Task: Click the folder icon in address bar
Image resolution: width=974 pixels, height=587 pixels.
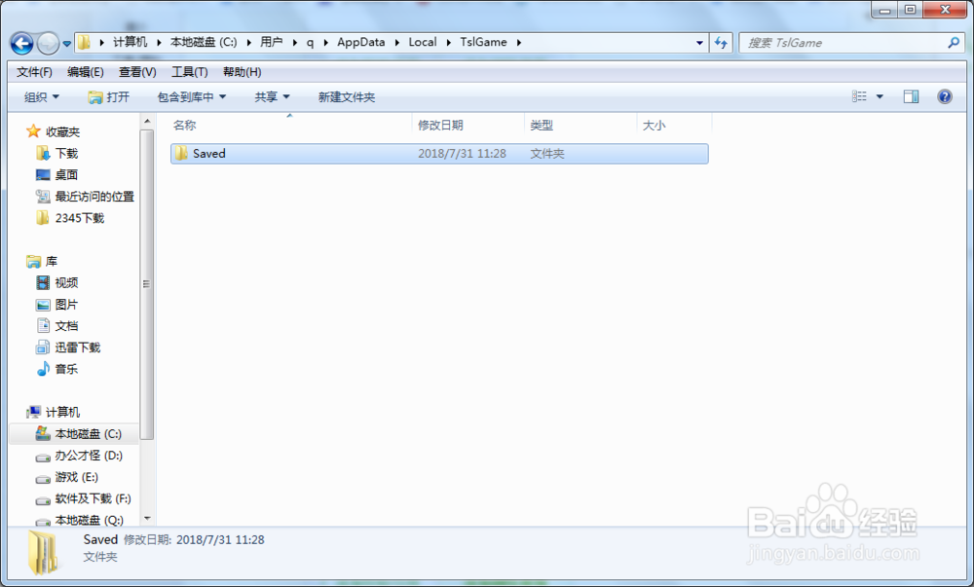Action: (84, 42)
